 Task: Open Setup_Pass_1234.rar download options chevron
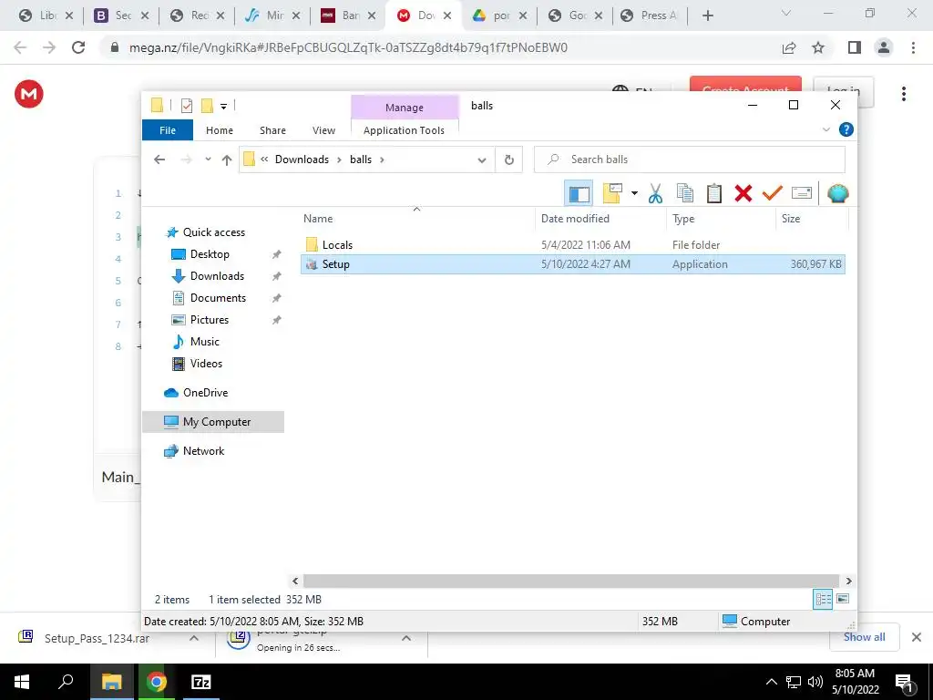(x=194, y=638)
